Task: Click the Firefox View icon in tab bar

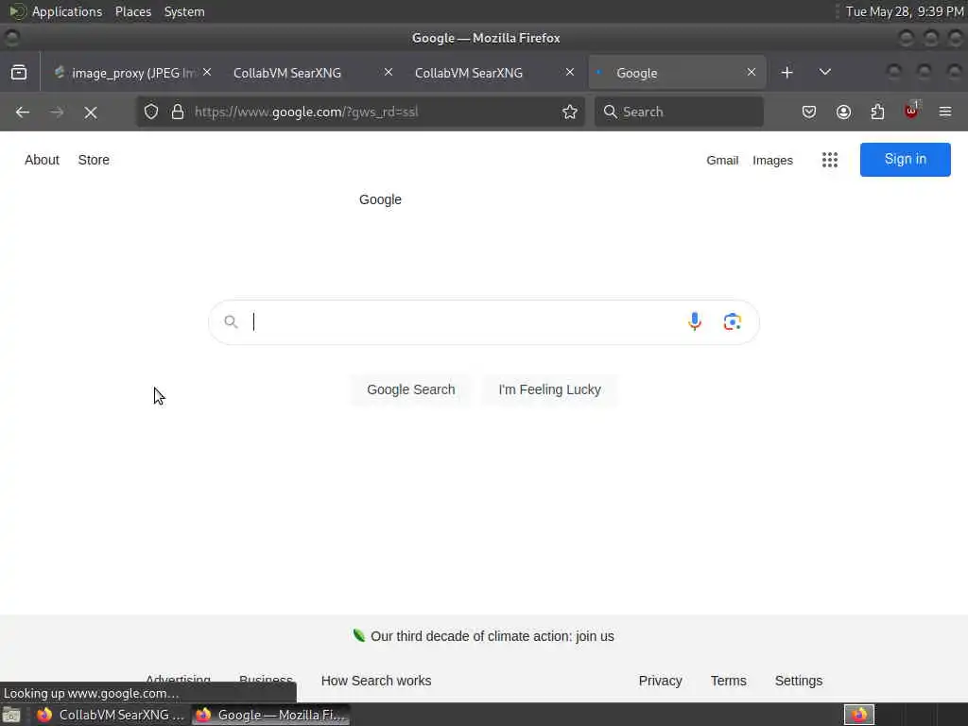Action: coord(19,73)
